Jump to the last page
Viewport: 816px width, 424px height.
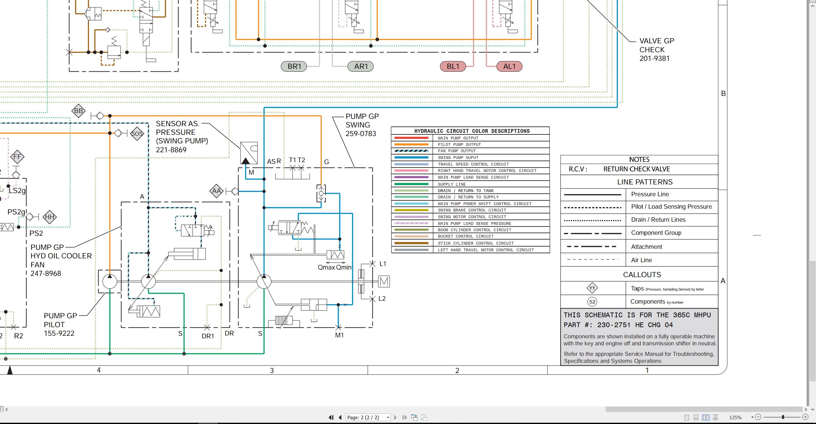[405, 417]
